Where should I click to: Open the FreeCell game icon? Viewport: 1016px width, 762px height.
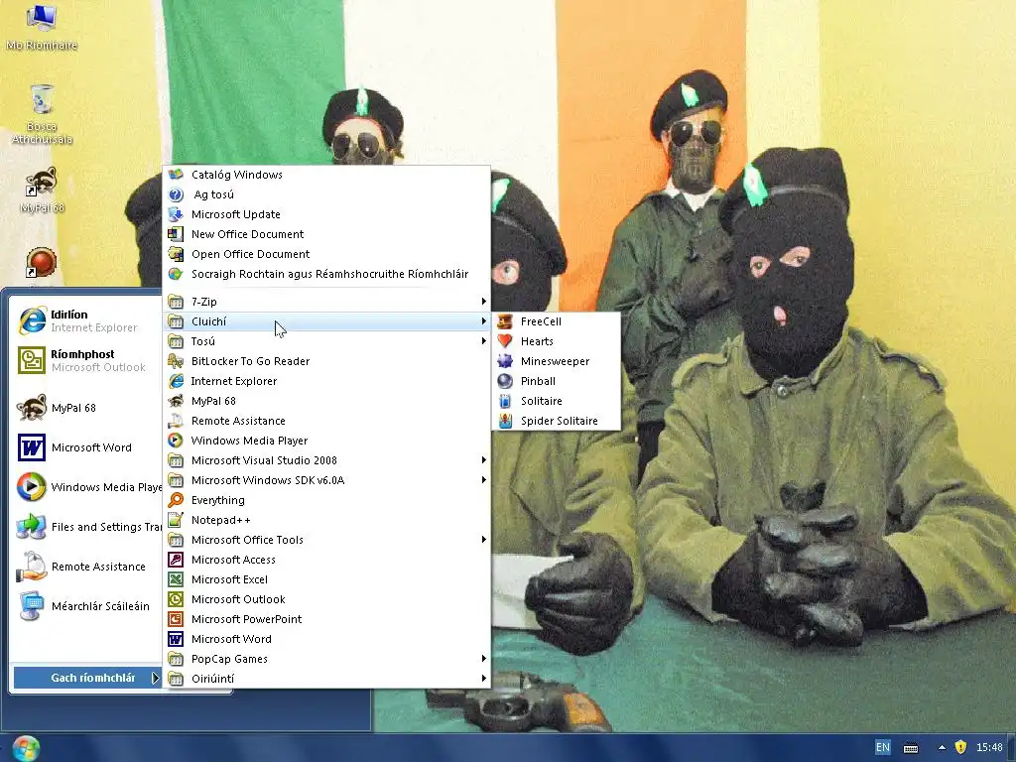505,321
